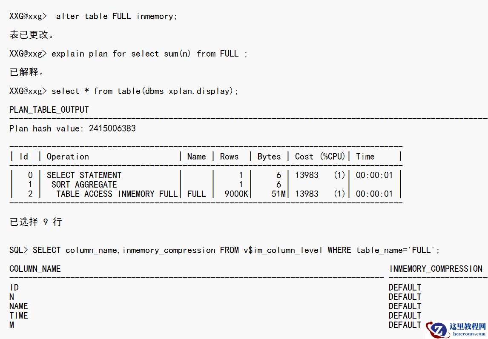Click the plan hash value 2415006383
Viewport: 488px width, 339px height.
click(112, 128)
